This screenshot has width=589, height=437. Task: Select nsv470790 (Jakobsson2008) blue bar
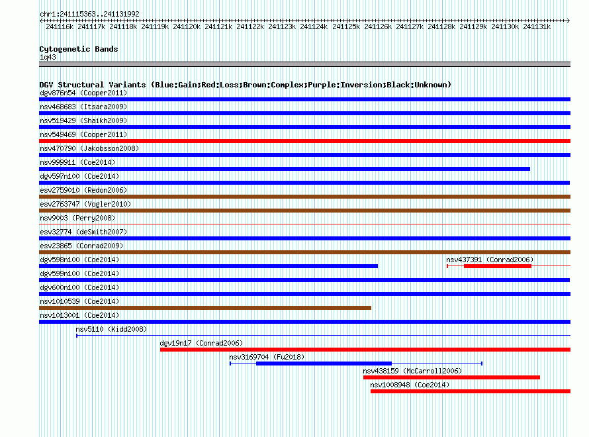click(304, 155)
